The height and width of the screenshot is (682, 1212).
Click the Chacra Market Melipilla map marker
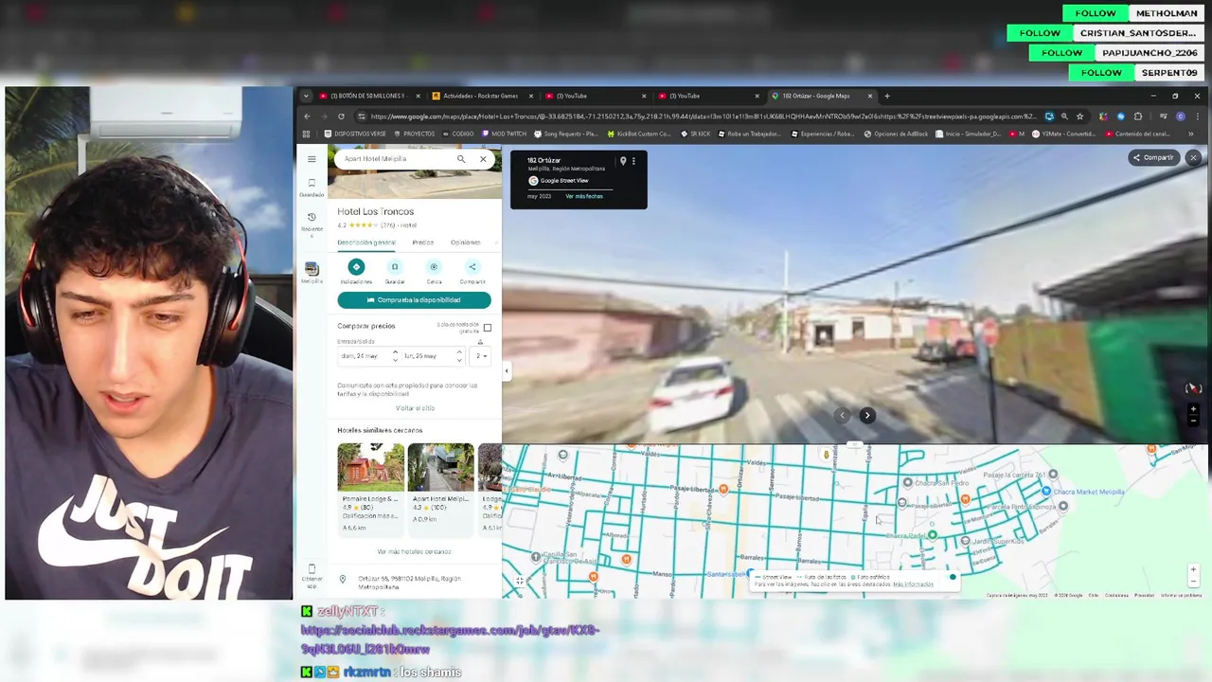(x=1046, y=492)
